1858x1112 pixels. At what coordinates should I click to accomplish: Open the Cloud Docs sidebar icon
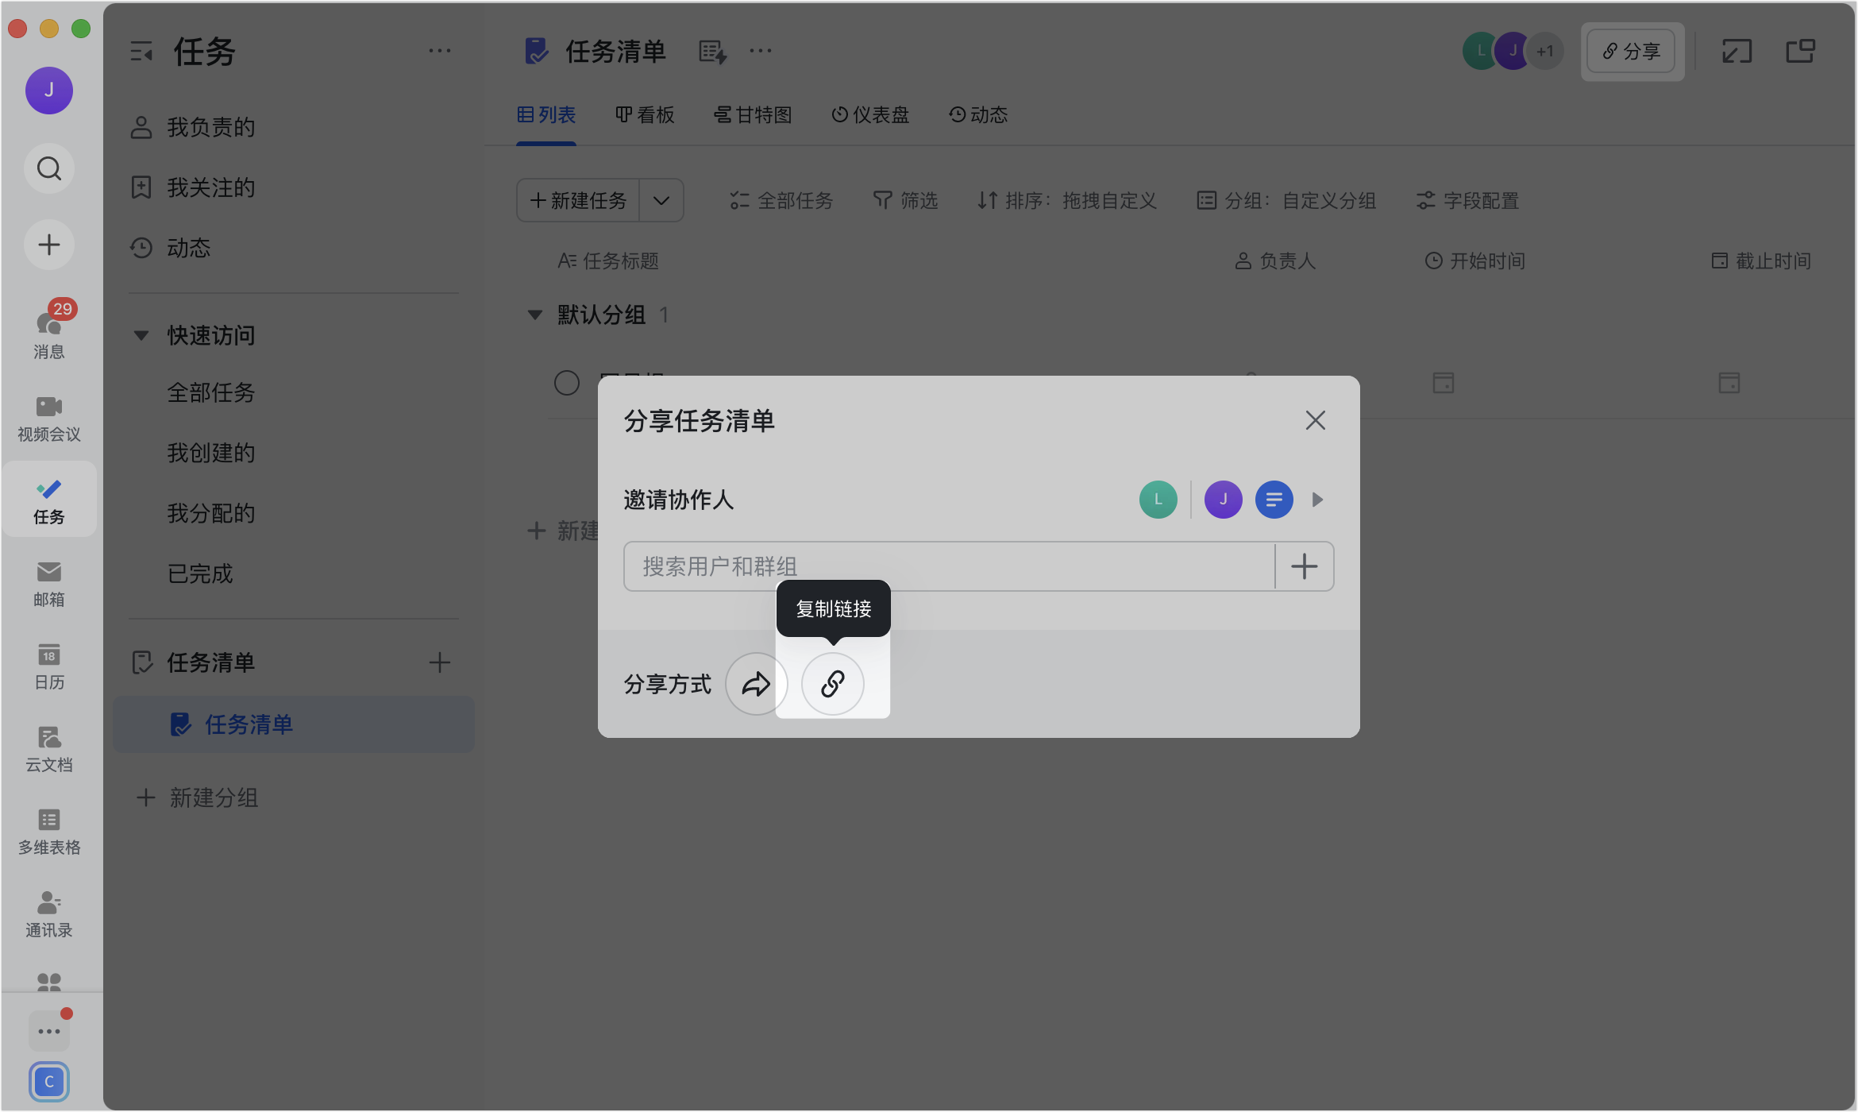49,749
